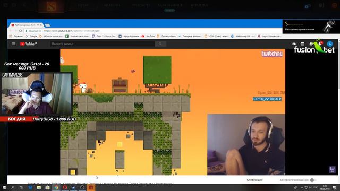
Task: Open OBS Studio from taskbar
Action: coord(82,187)
